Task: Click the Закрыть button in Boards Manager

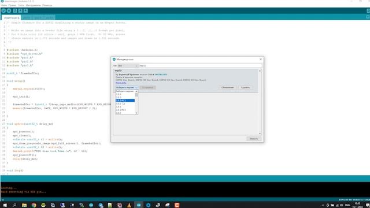Action: pos(254,139)
